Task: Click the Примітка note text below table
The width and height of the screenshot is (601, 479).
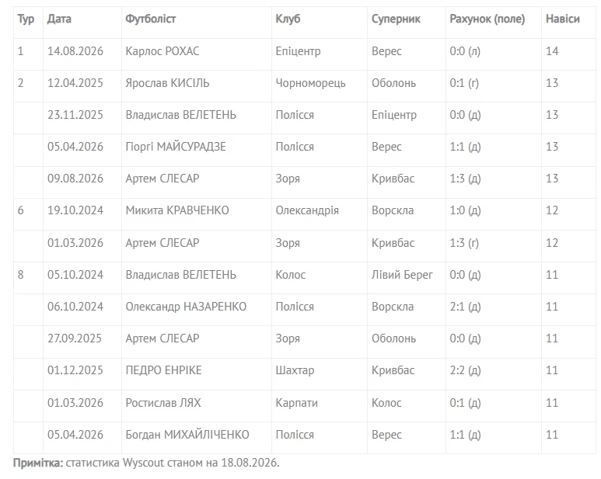Action: click(146, 463)
